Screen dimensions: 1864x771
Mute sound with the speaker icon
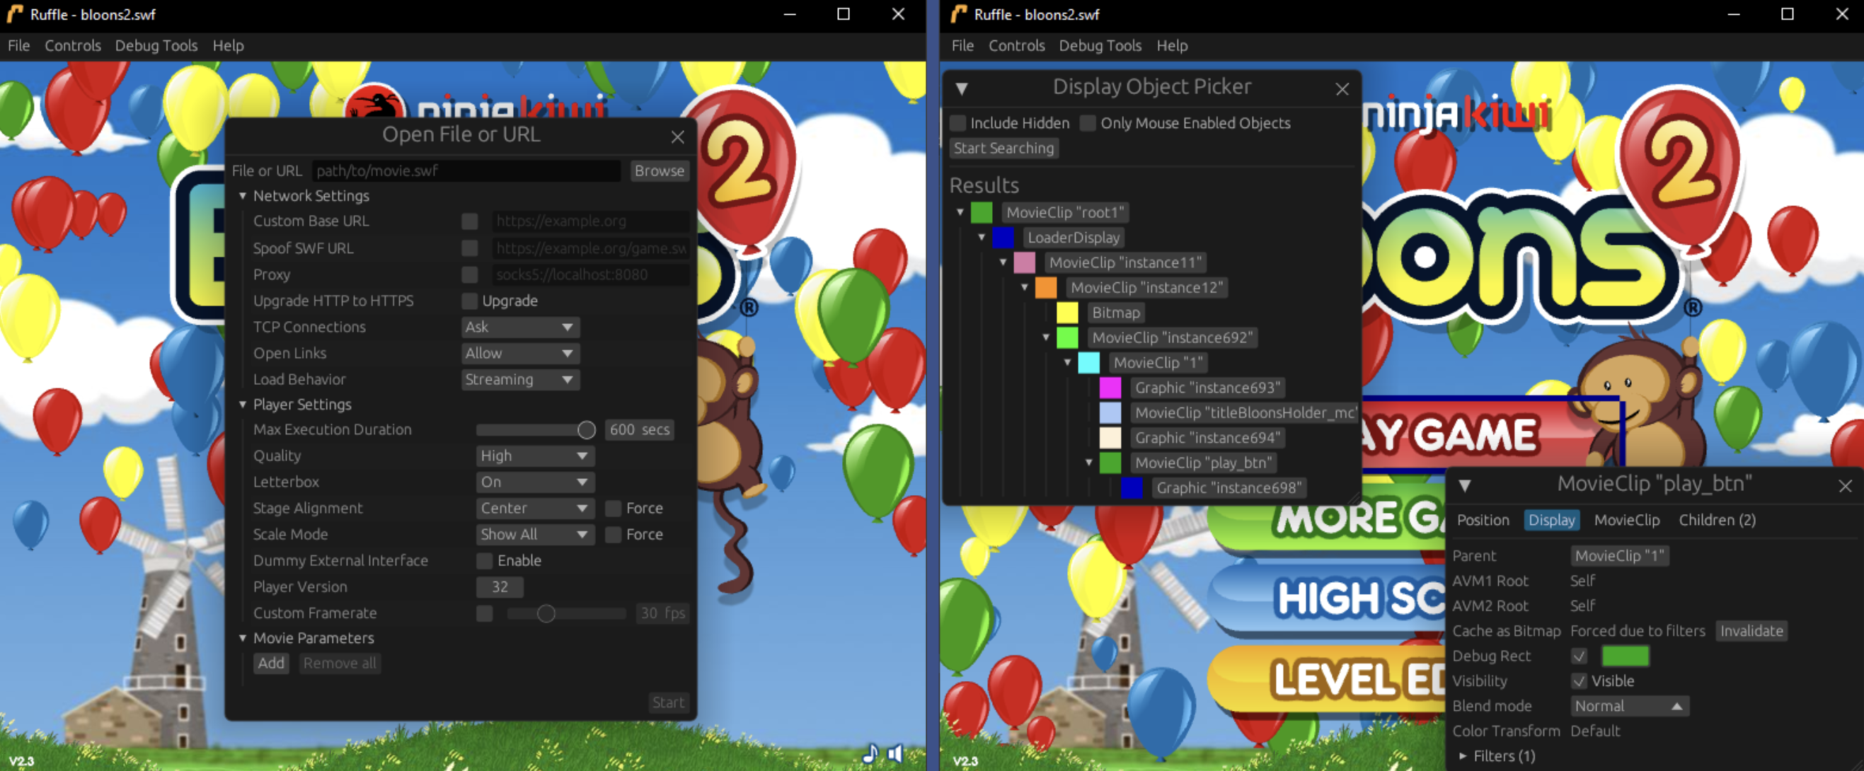pyautogui.click(x=896, y=753)
